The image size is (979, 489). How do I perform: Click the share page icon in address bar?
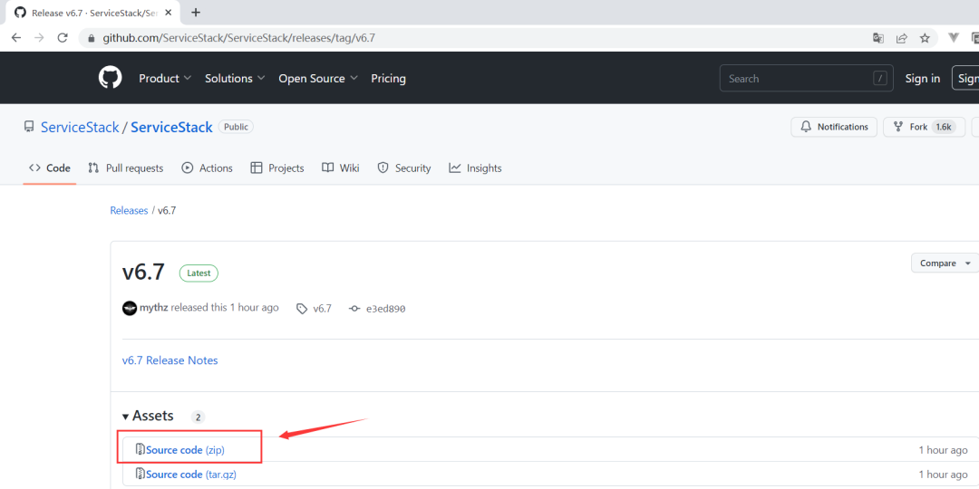pos(902,38)
